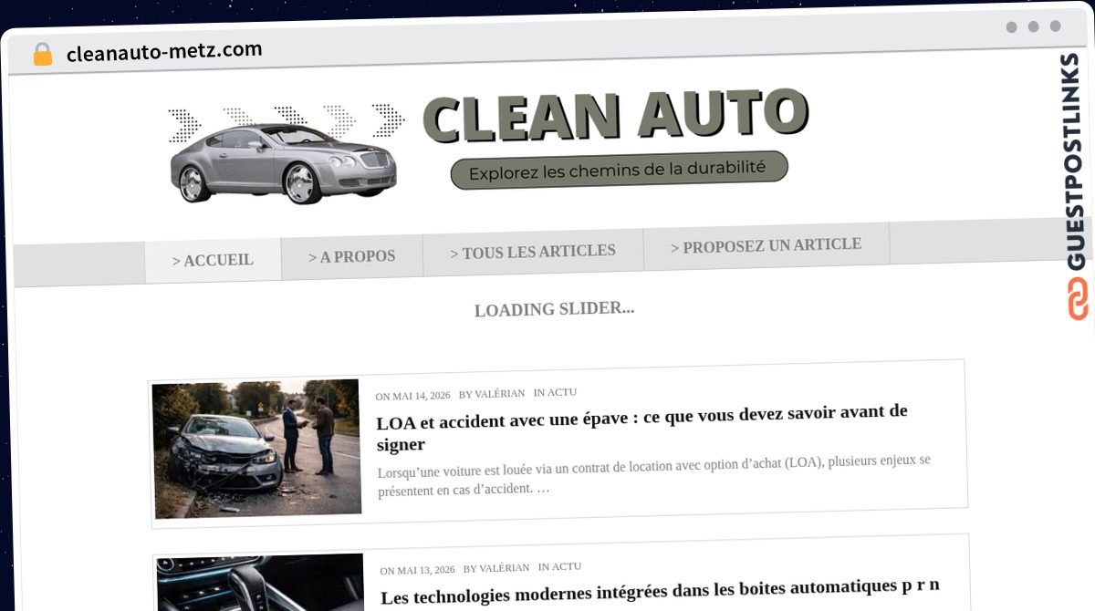Click the first gray dot window button
This screenshot has height=611, width=1095.
(1012, 27)
